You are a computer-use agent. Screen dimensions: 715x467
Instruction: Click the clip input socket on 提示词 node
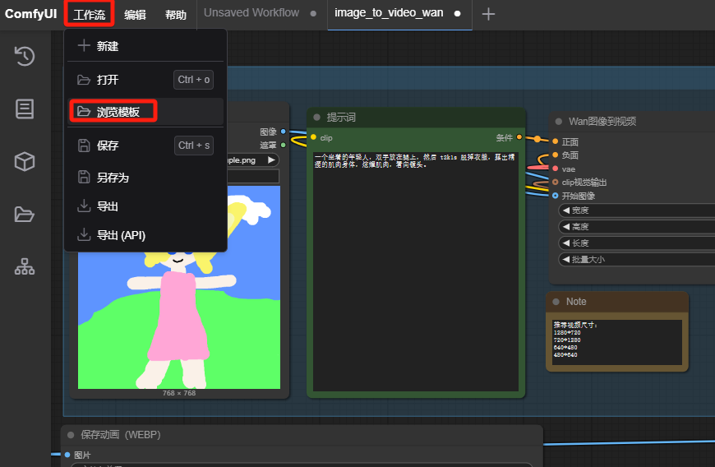coord(314,137)
